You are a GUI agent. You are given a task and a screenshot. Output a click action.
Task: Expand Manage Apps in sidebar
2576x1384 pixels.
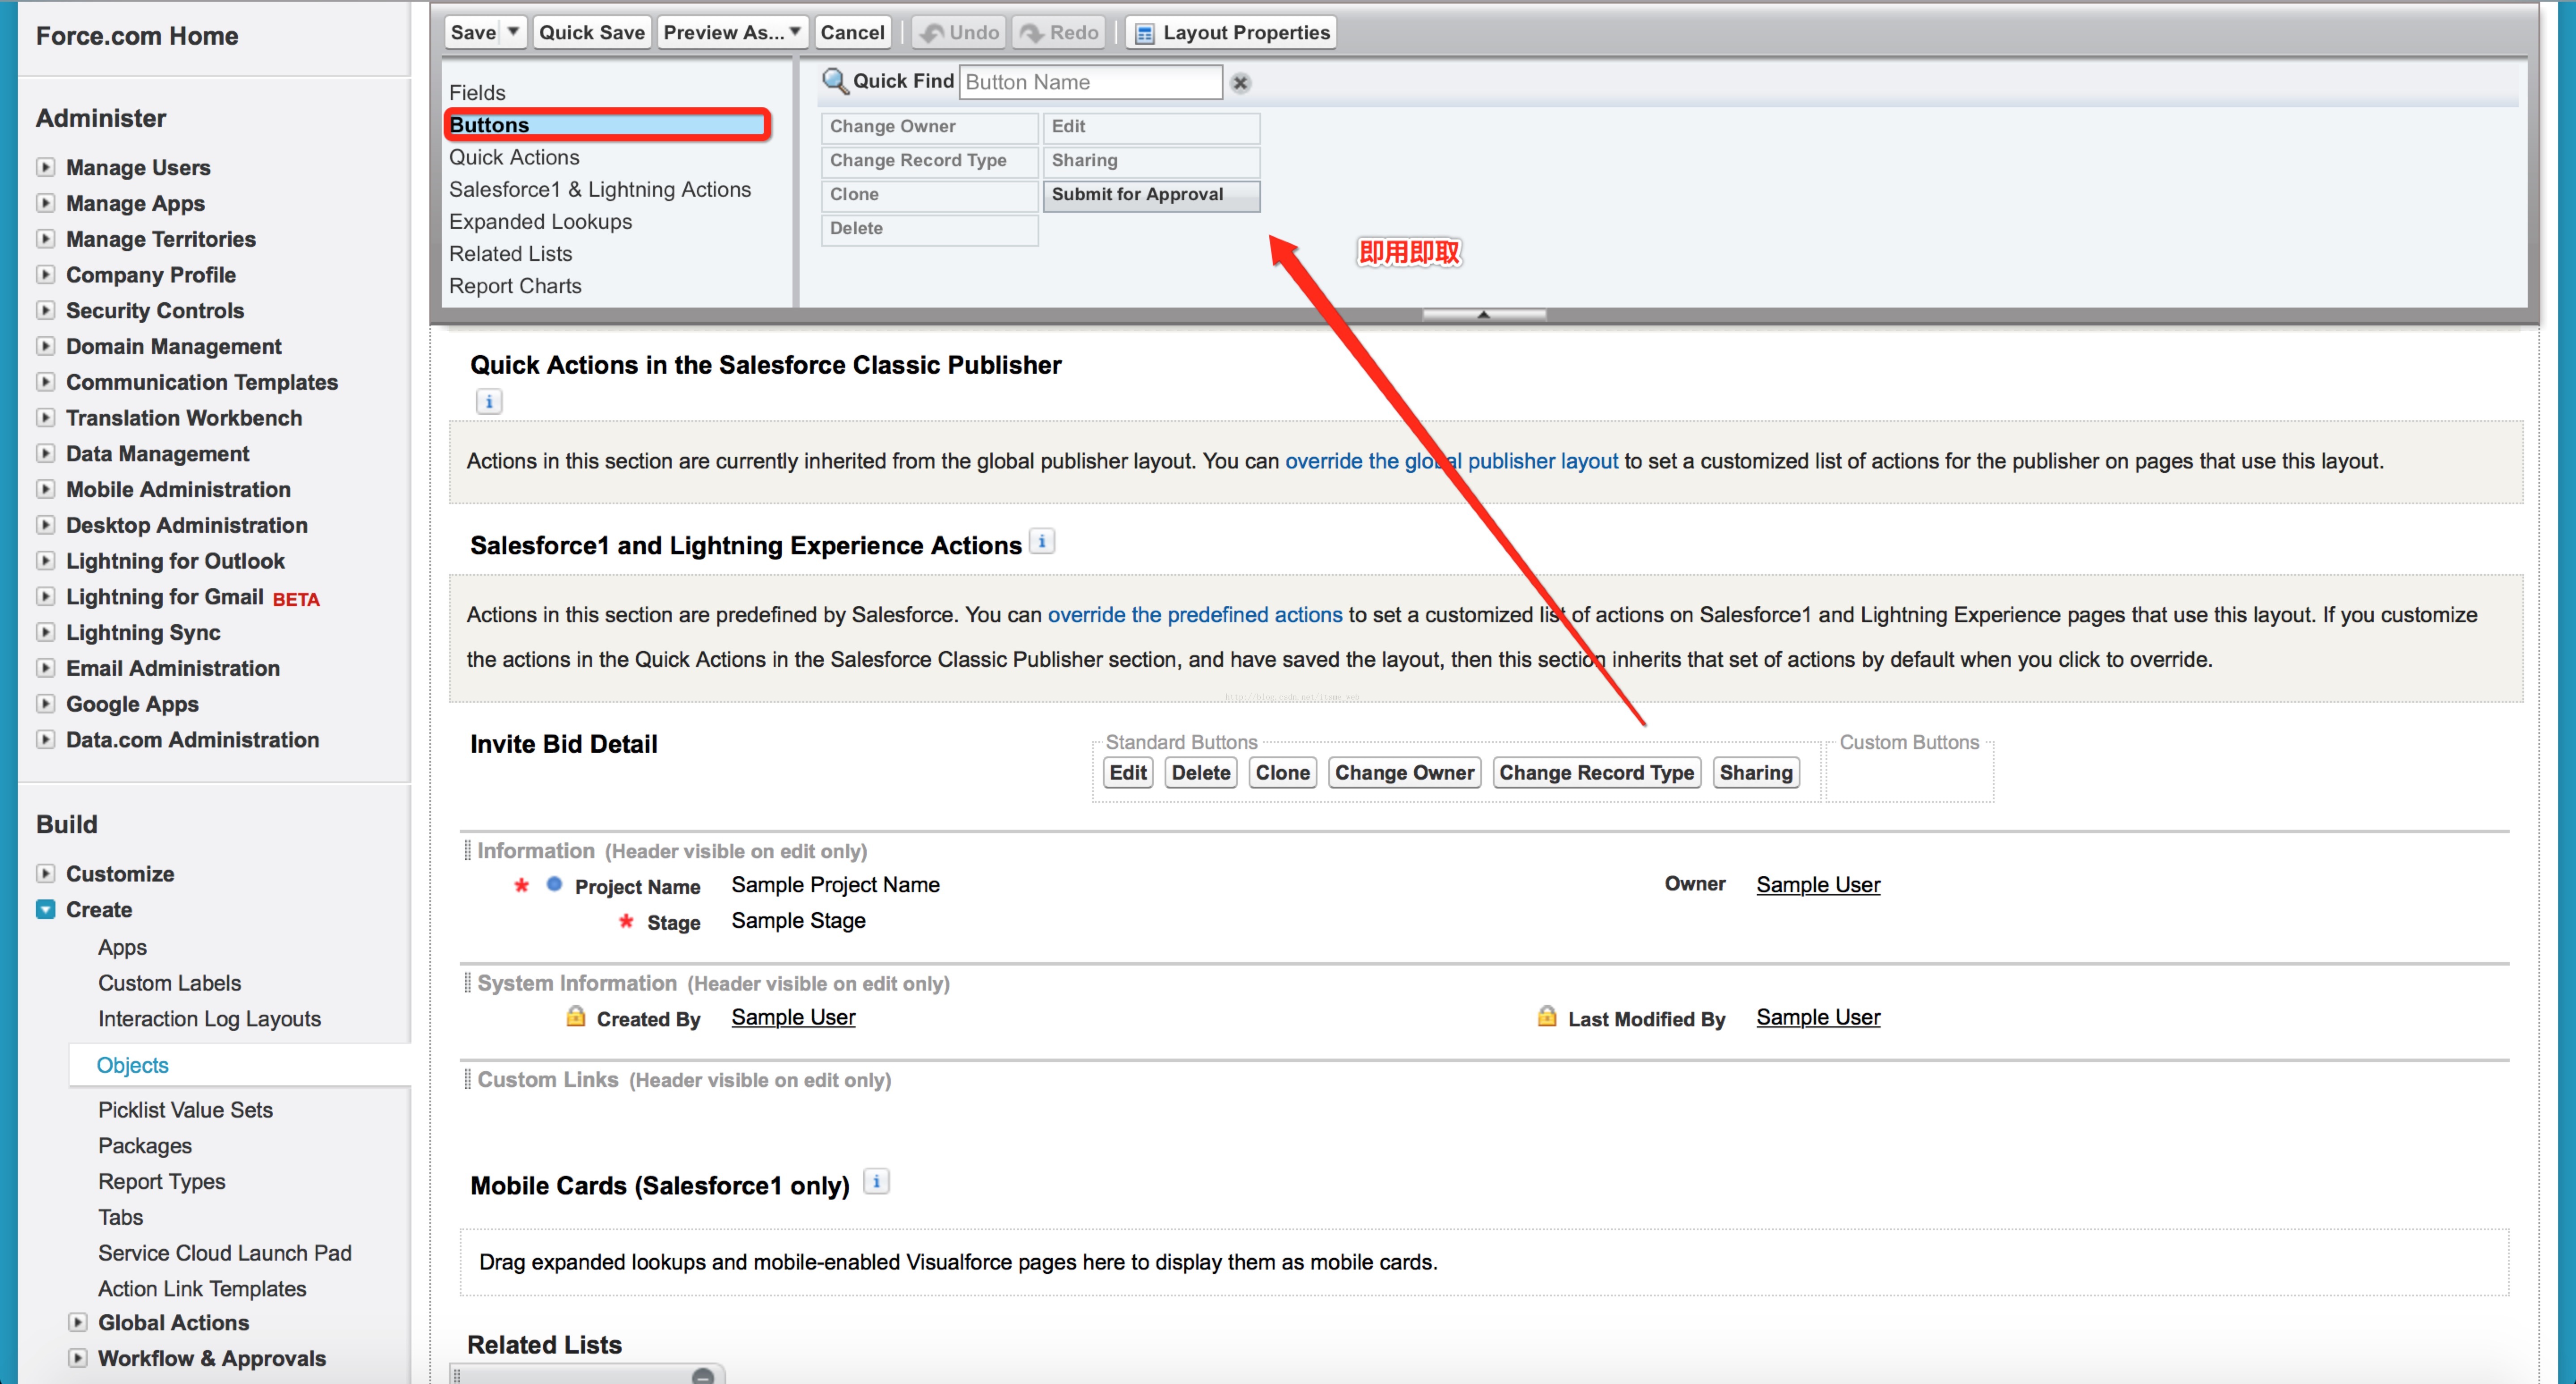(46, 203)
